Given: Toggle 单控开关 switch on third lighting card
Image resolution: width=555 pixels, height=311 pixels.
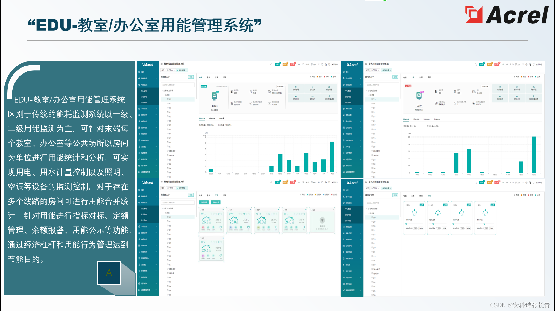Looking at the screenshot, I should click(x=462, y=228).
